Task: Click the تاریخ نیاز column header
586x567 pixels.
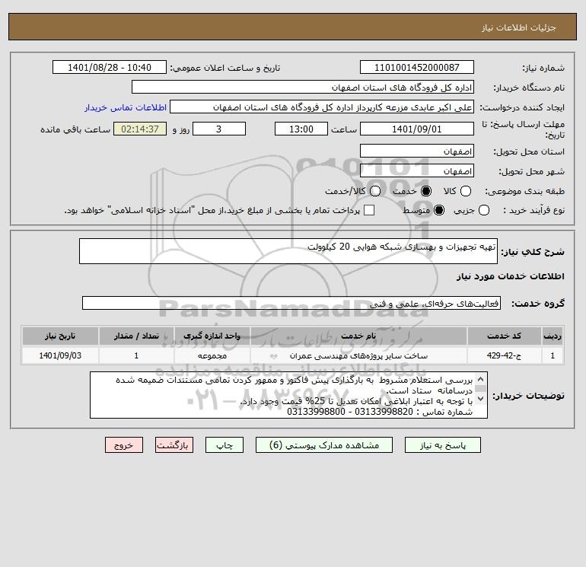Action: pos(60,336)
